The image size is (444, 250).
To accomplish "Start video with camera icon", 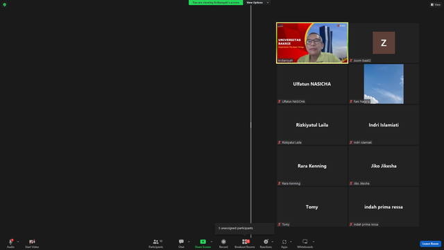I will 32,242.
